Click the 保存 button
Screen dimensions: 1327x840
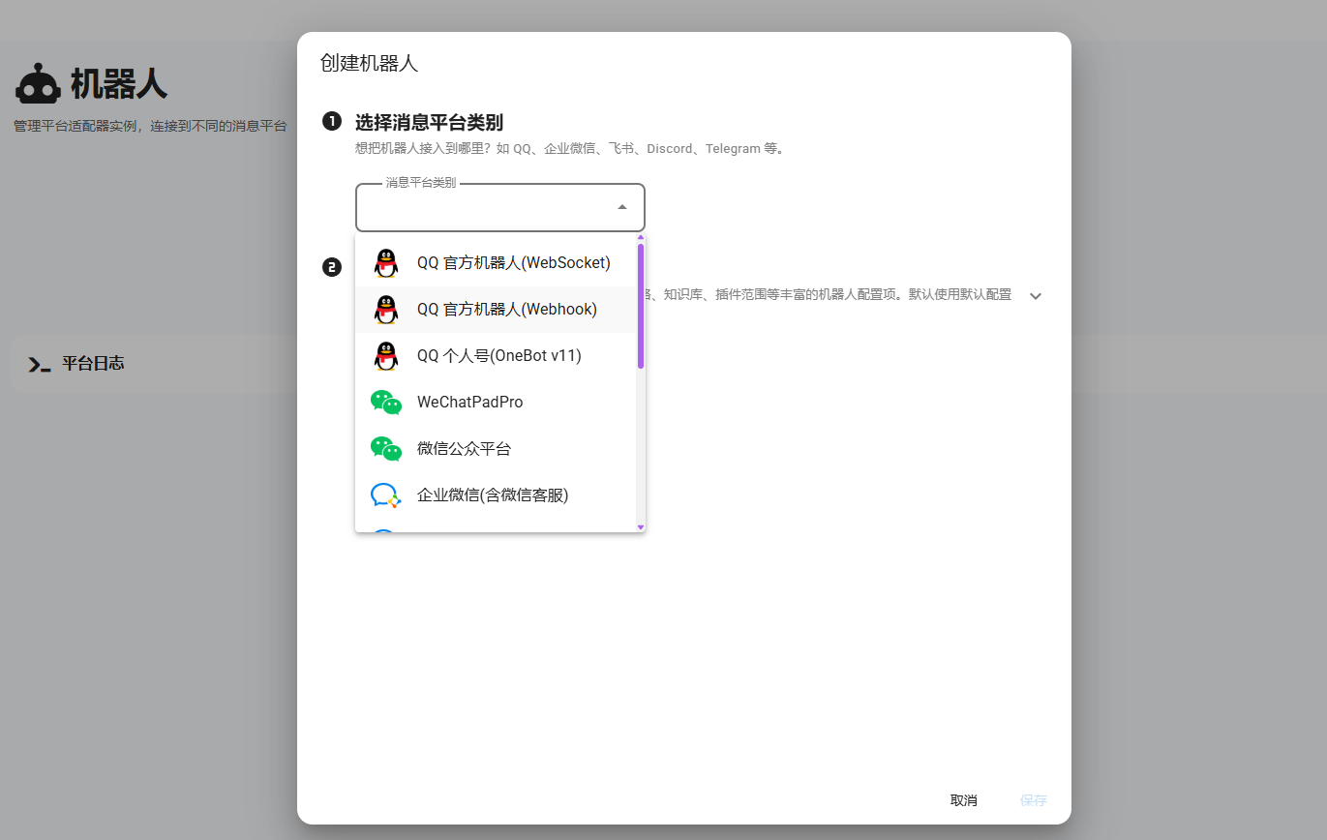(x=1033, y=800)
